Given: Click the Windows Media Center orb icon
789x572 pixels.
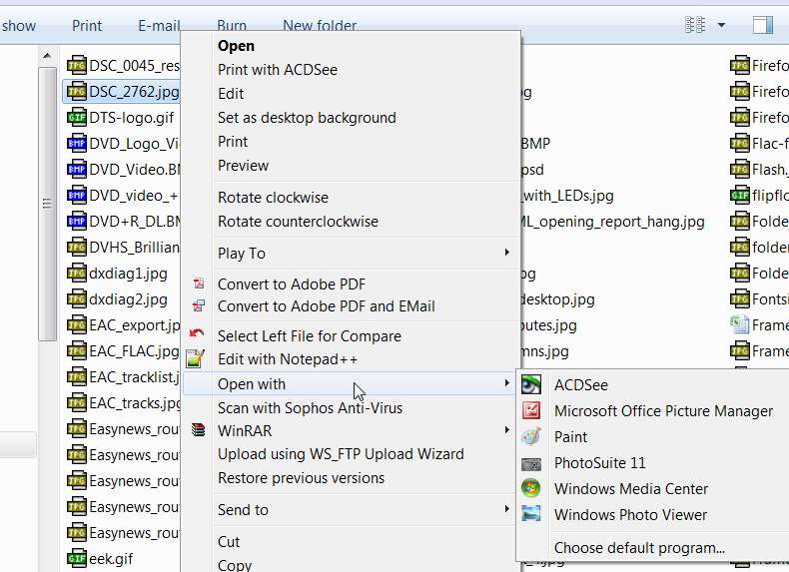Looking at the screenshot, I should (531, 488).
